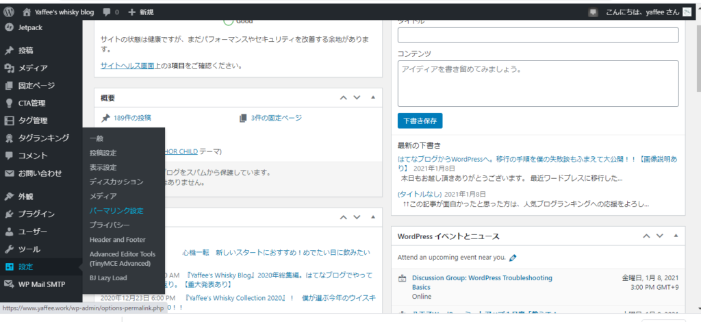Screen dimensions: 701x322
Task: Select 一般 in the settings submenu
Action: pos(96,138)
